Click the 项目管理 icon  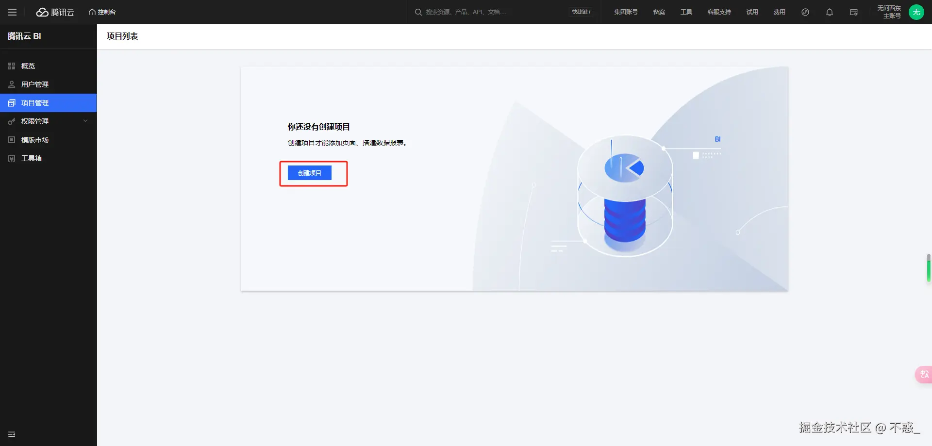[x=12, y=103]
